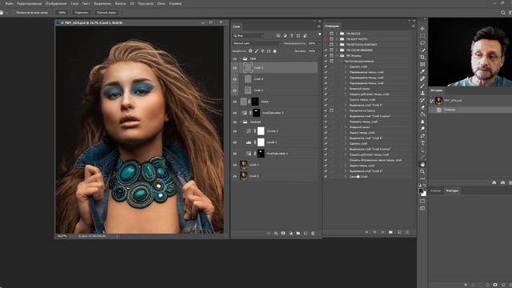Select the Pen tool
This screenshot has height=288, width=512.
[422, 136]
